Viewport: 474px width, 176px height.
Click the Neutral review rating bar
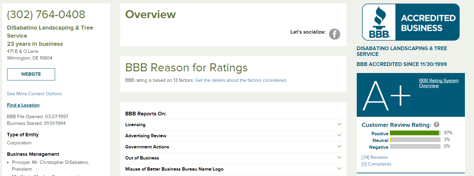pos(415,140)
